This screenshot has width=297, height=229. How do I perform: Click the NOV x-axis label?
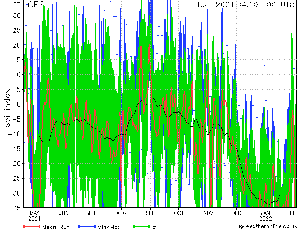(208, 213)
